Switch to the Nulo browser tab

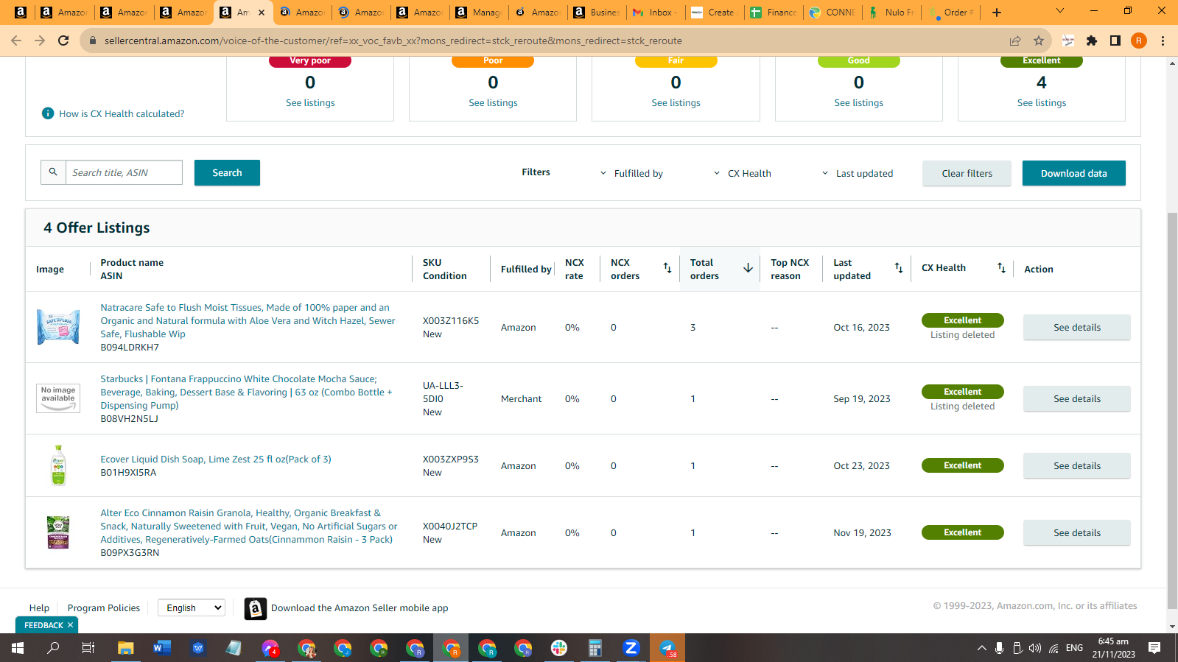point(891,13)
